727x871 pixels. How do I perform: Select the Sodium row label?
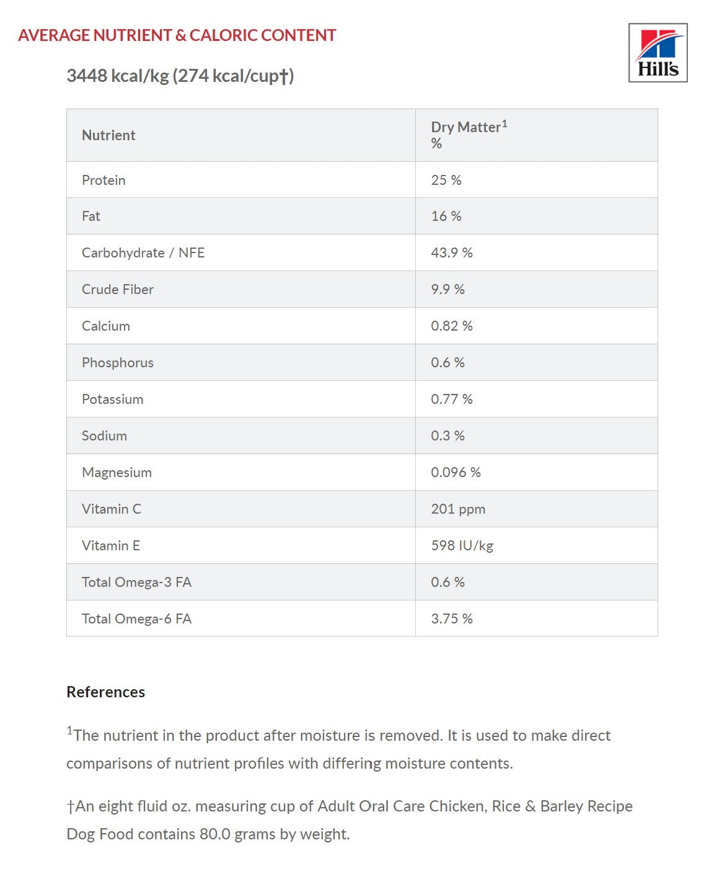coord(104,435)
